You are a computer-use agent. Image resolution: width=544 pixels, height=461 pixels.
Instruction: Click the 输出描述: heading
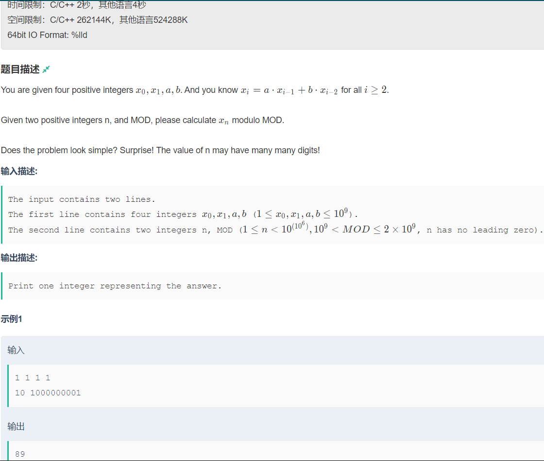(x=19, y=258)
